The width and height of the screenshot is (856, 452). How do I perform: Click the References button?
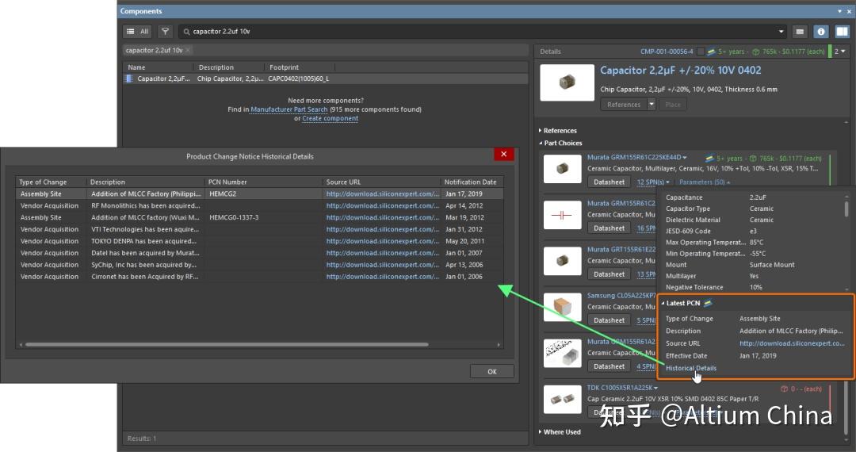pyautogui.click(x=624, y=104)
